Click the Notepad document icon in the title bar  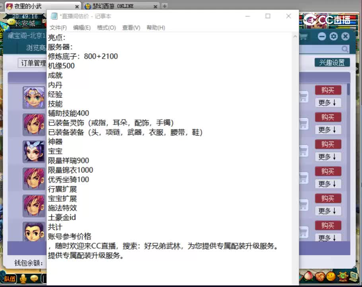(x=54, y=16)
